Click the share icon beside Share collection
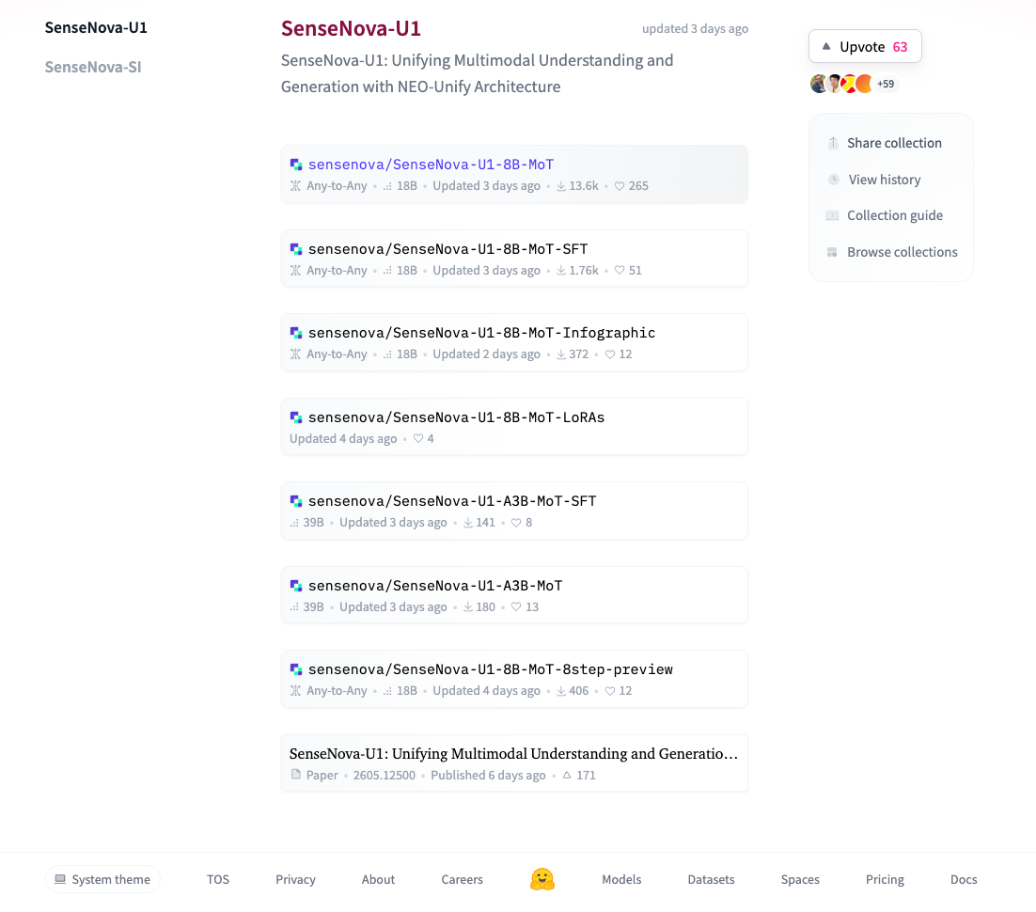This screenshot has height=912, width=1036. [833, 143]
